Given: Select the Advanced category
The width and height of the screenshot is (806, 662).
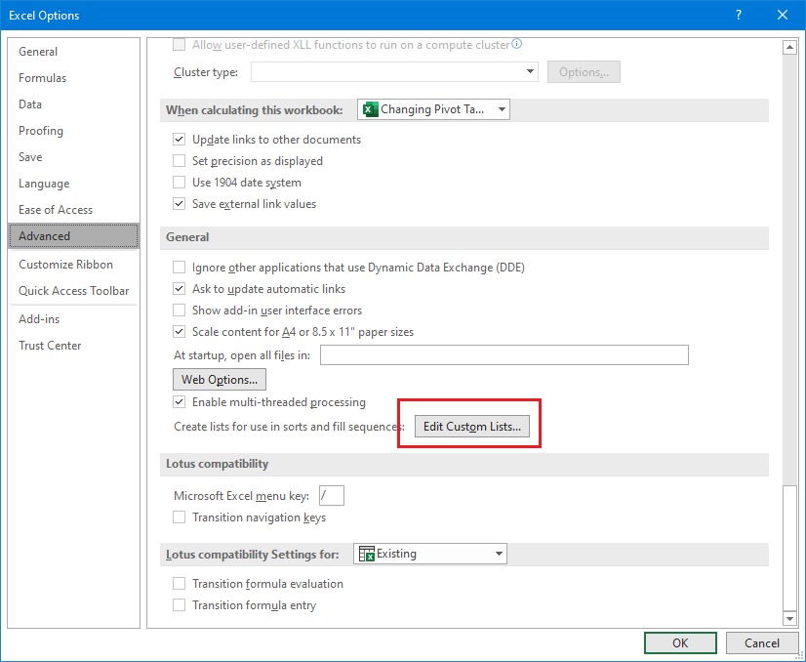Looking at the screenshot, I should [74, 236].
